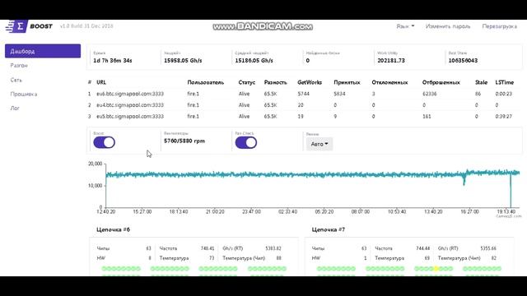
Task: Open the Дашборд sidebar item
Action: [43, 51]
